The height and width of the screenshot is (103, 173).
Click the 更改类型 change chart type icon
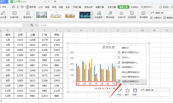point(110,13)
